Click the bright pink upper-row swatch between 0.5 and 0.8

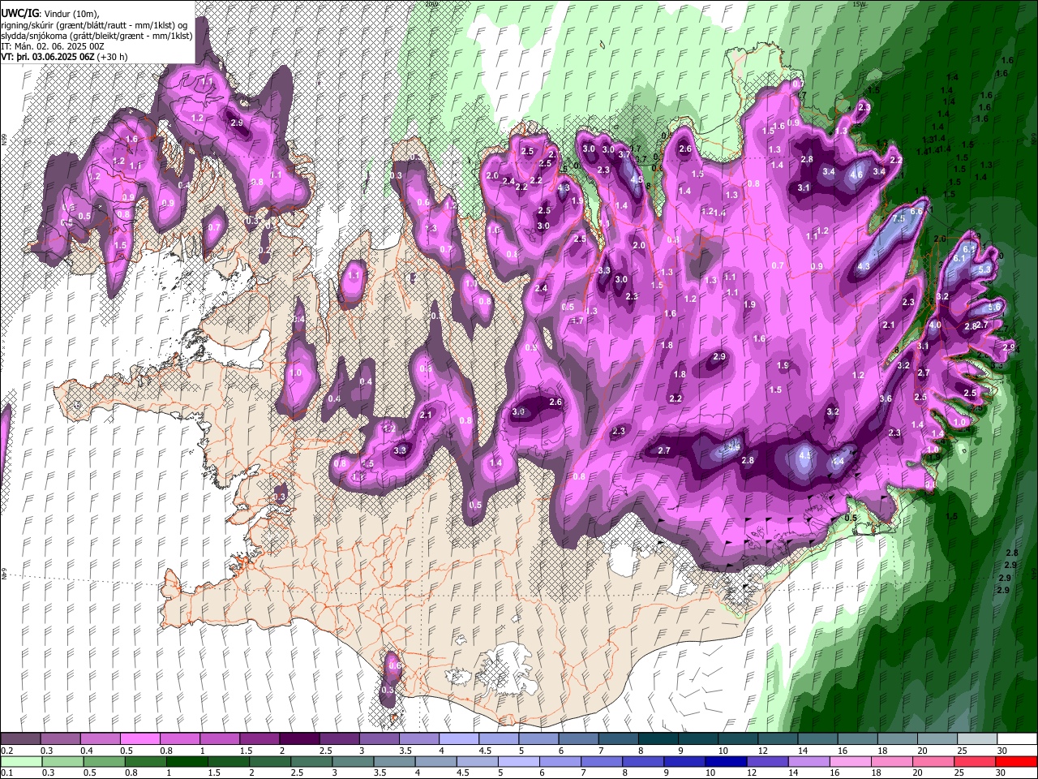coord(139,739)
